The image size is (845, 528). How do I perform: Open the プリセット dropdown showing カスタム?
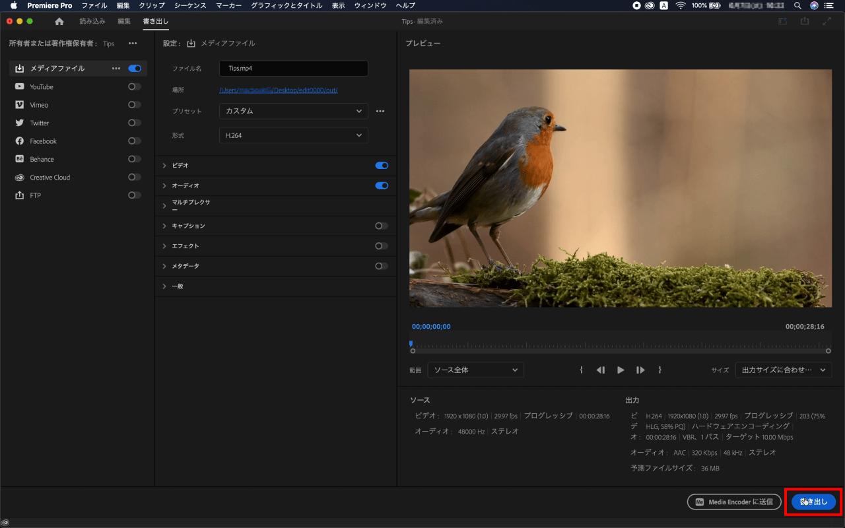(x=294, y=111)
